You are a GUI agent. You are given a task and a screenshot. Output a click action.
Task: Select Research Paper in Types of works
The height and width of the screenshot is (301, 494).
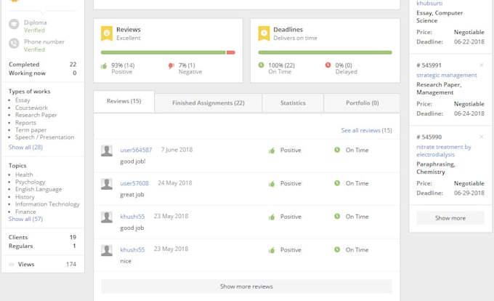[x=36, y=115]
